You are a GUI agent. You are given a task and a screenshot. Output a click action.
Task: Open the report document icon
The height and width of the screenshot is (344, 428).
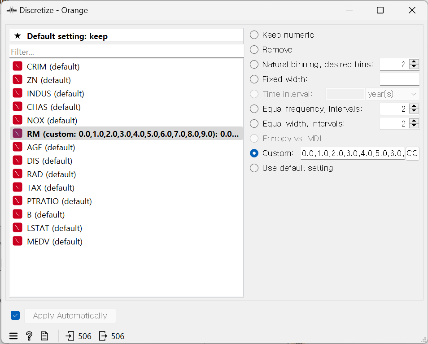[44, 336]
